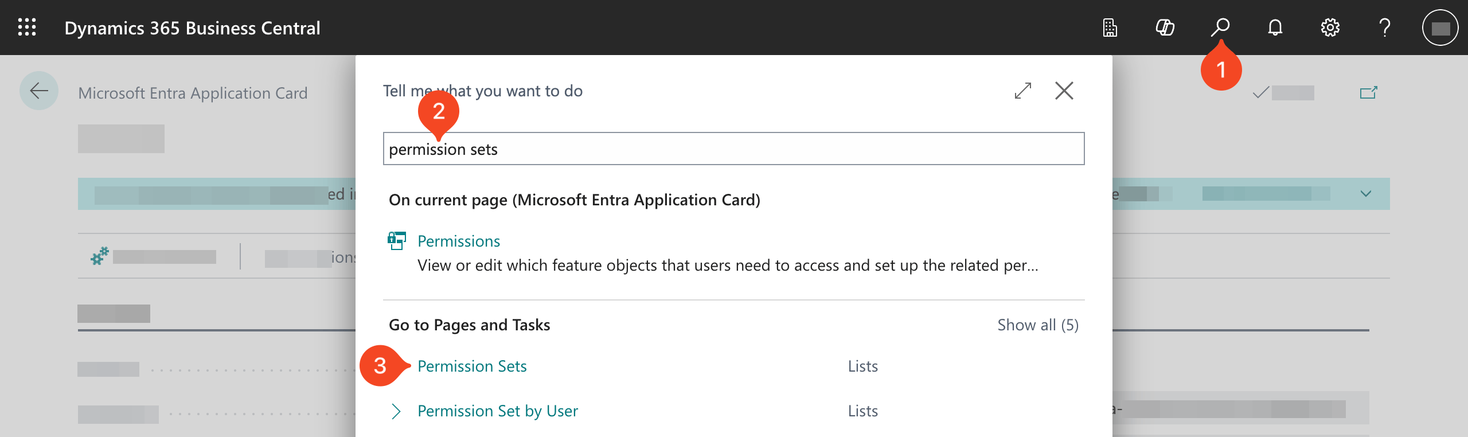Show all 5 pages and tasks
This screenshot has height=437, width=1468.
(1038, 325)
